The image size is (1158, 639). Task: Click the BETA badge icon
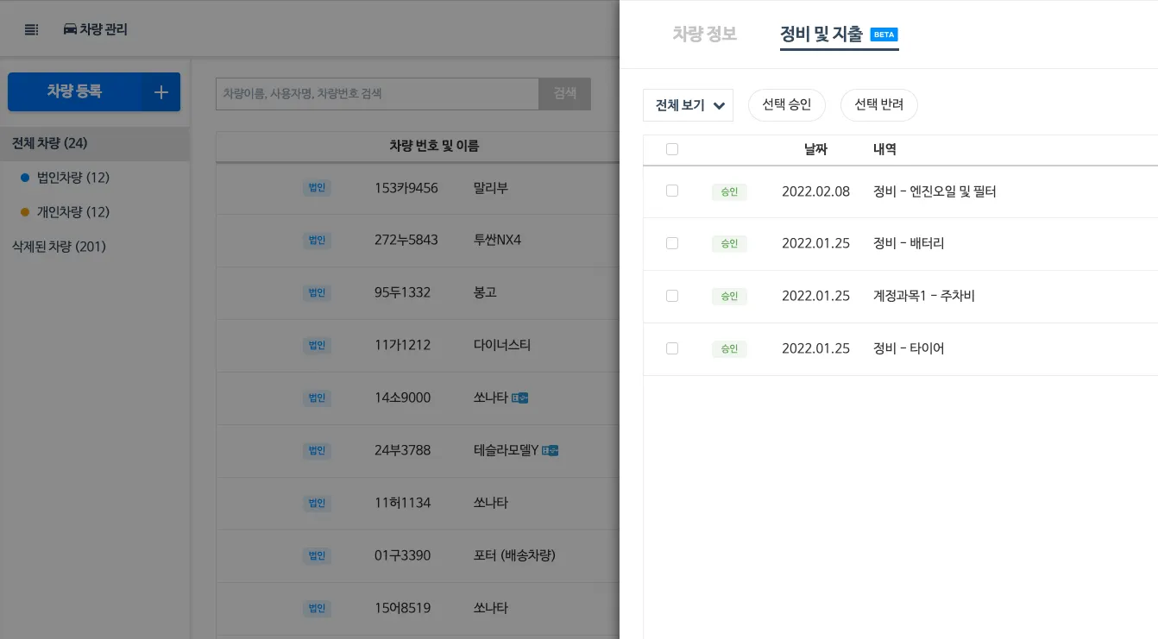tap(884, 34)
